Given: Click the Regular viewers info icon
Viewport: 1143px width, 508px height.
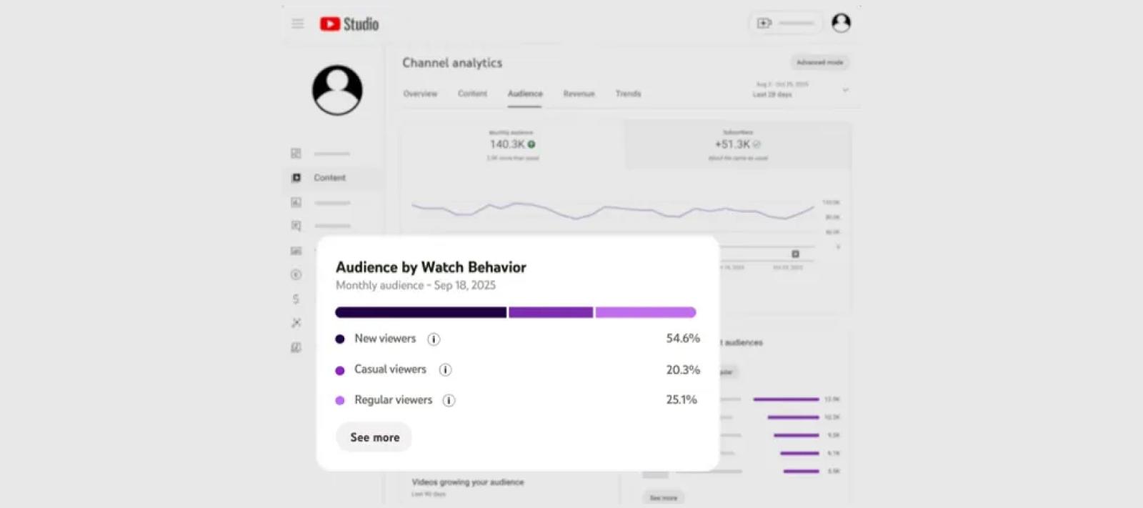Looking at the screenshot, I should click(x=449, y=401).
